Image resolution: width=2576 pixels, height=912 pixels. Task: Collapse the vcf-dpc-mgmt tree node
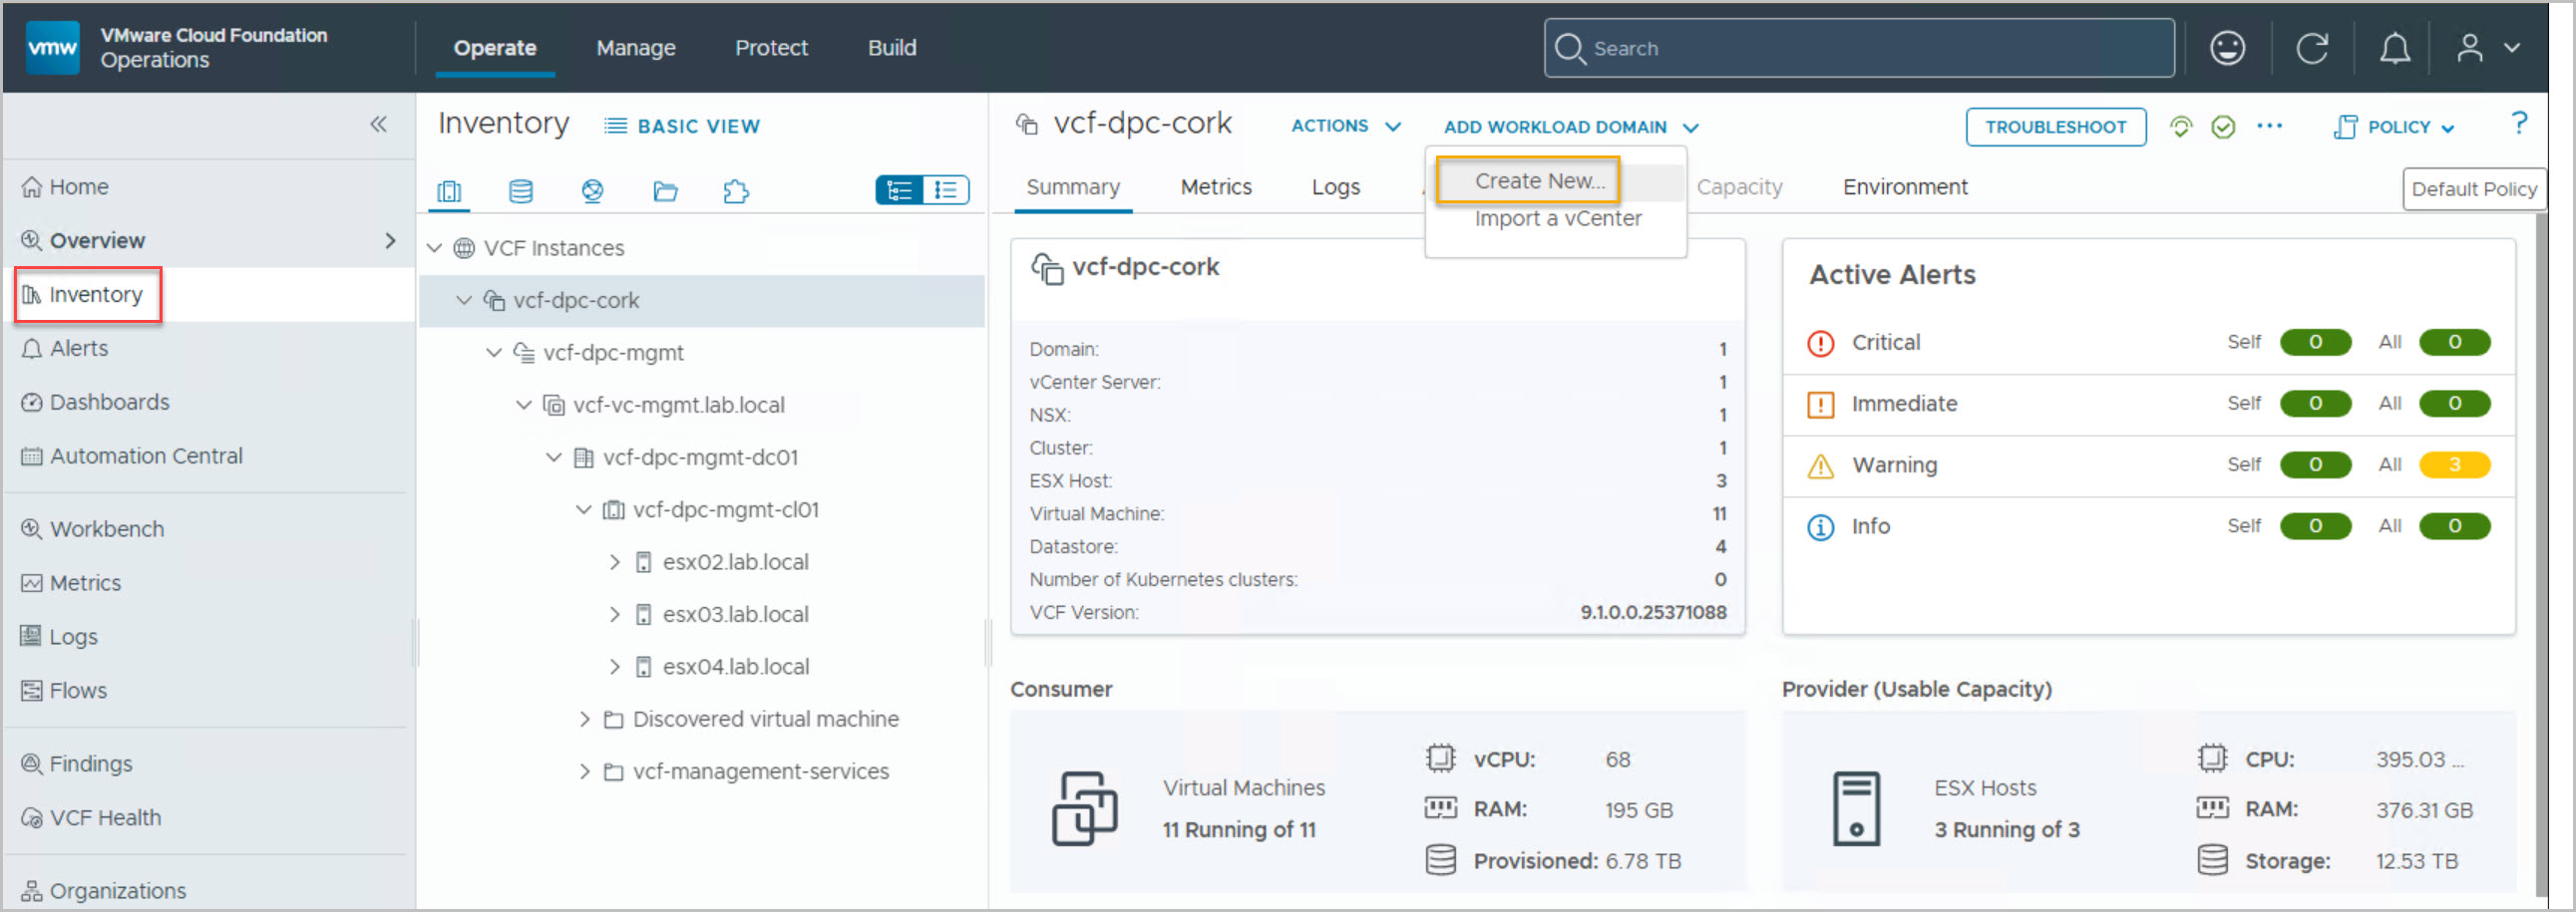494,353
